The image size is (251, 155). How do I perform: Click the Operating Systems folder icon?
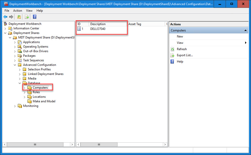click(x=20, y=47)
